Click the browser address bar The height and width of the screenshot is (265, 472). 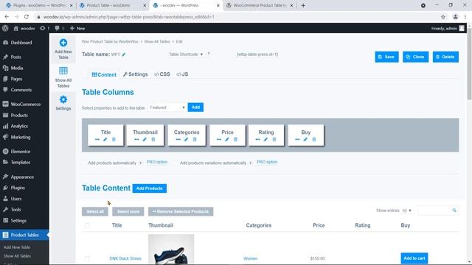(235, 17)
